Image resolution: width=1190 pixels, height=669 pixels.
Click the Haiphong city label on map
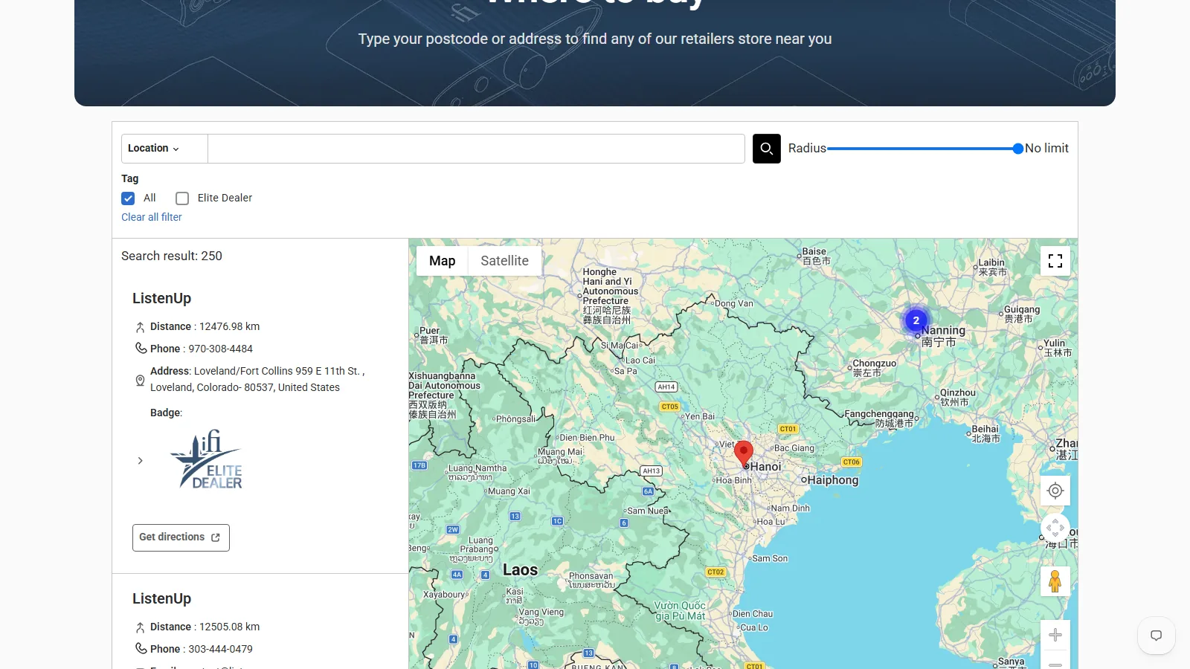point(833,480)
